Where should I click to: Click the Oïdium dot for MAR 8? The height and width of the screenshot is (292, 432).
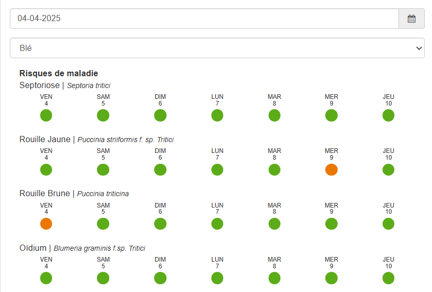pos(274,278)
